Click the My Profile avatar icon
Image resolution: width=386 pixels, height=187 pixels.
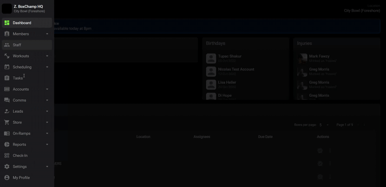(x=7, y=178)
